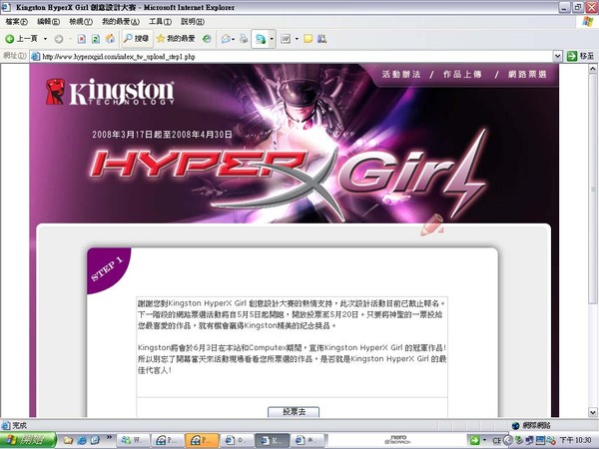
Task: Switch to the '*.' taskbar window
Action: pyautogui.click(x=306, y=440)
